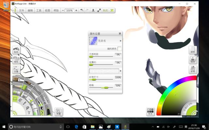Click the zoom out minus button
Viewport: 209px width, 130px height.
pos(63,10)
